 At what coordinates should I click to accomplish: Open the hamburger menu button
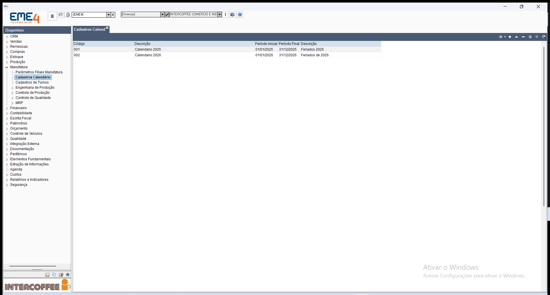(x=52, y=16)
